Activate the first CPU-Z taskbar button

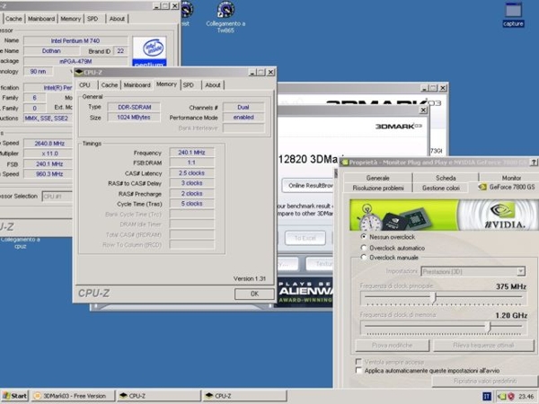tap(159, 396)
